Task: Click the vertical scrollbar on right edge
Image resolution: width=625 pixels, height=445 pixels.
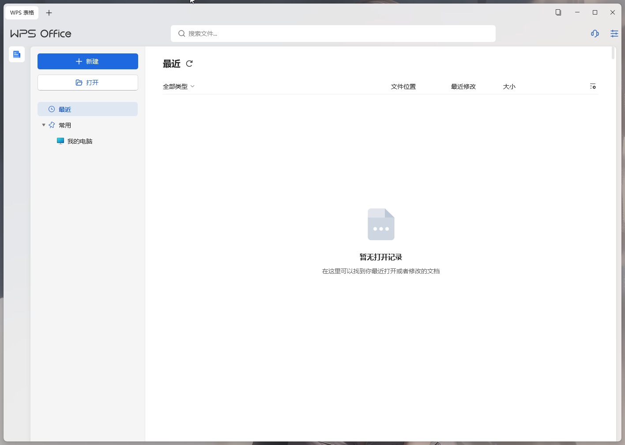Action: coord(613,53)
